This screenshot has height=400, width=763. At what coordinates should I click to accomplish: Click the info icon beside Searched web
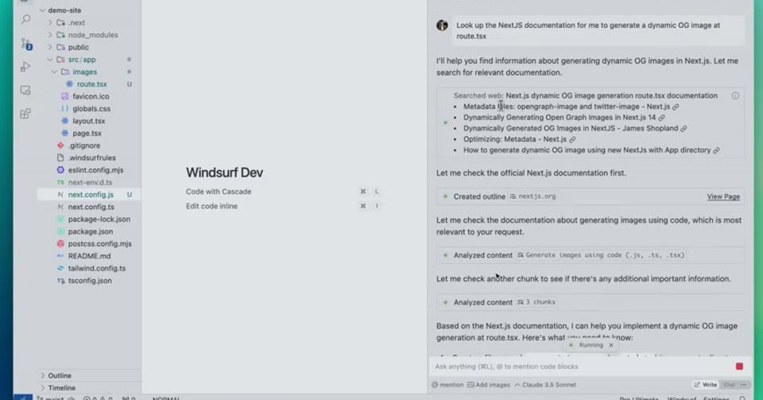pos(735,96)
